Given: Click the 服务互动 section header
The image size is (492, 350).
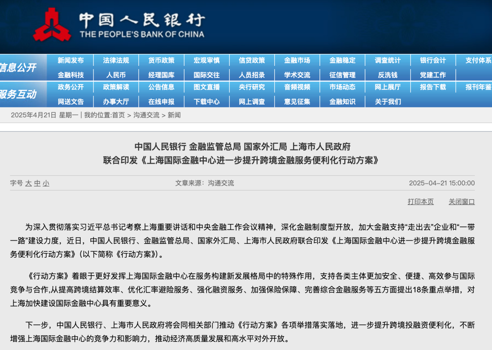Looking at the screenshot, I should pos(18,94).
